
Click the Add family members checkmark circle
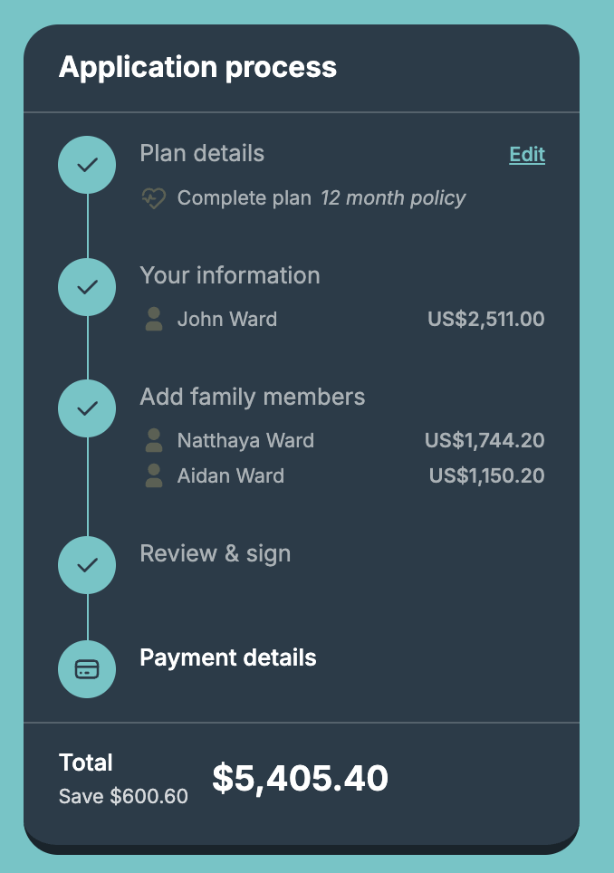click(x=87, y=408)
